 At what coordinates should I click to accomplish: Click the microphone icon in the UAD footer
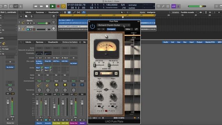[103, 118]
